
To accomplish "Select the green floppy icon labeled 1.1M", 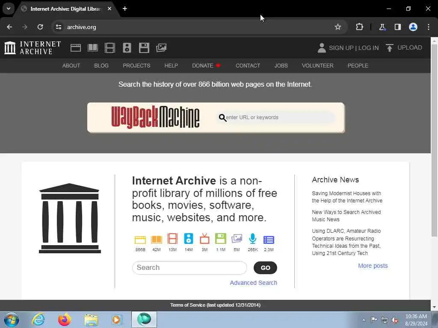I will pos(221,239).
